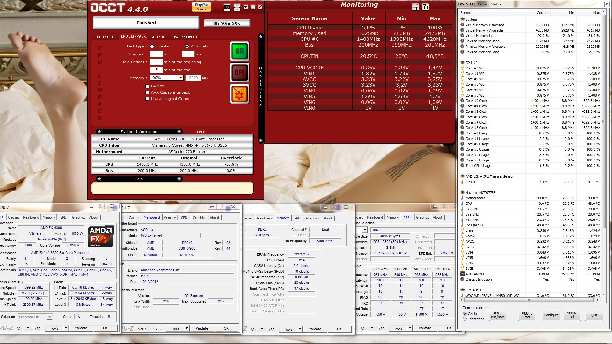The width and height of the screenshot is (612, 344).
Task: Click the Chassis Intrusion sensor icon
Action: [463, 279]
